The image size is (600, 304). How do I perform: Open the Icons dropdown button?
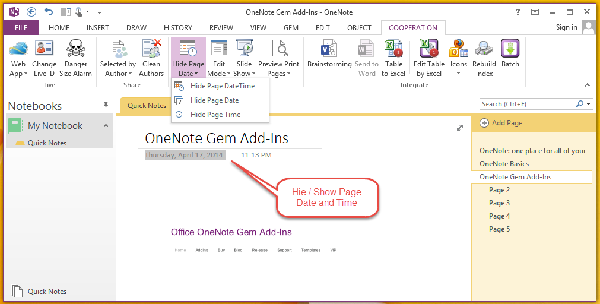click(x=458, y=58)
